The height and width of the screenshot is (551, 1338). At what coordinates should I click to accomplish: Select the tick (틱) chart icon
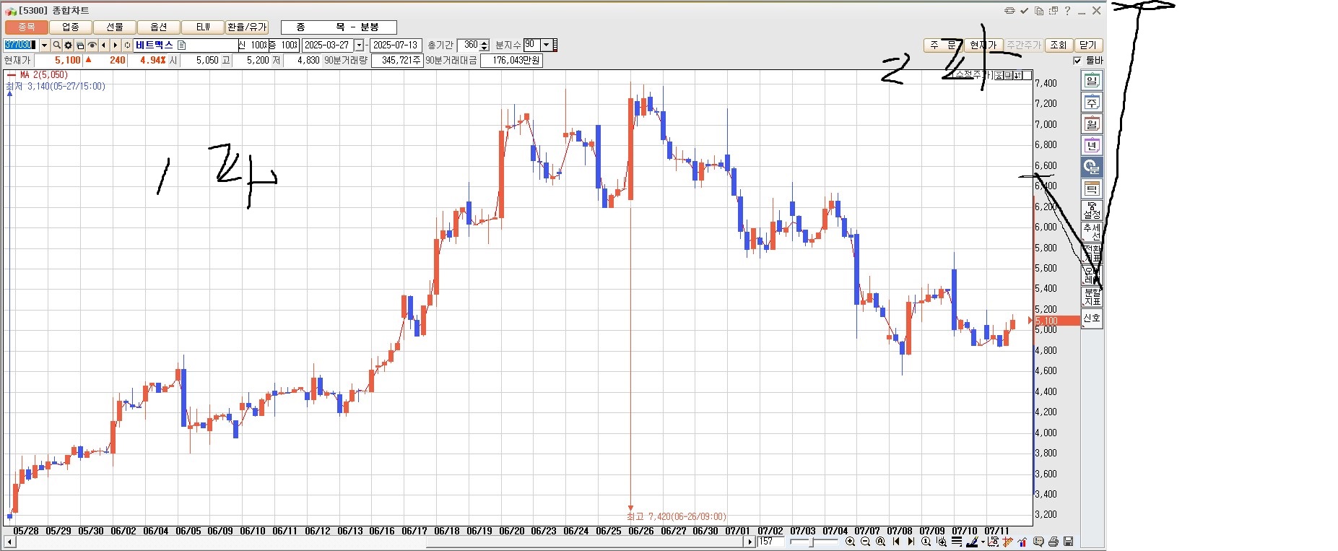(x=1092, y=189)
